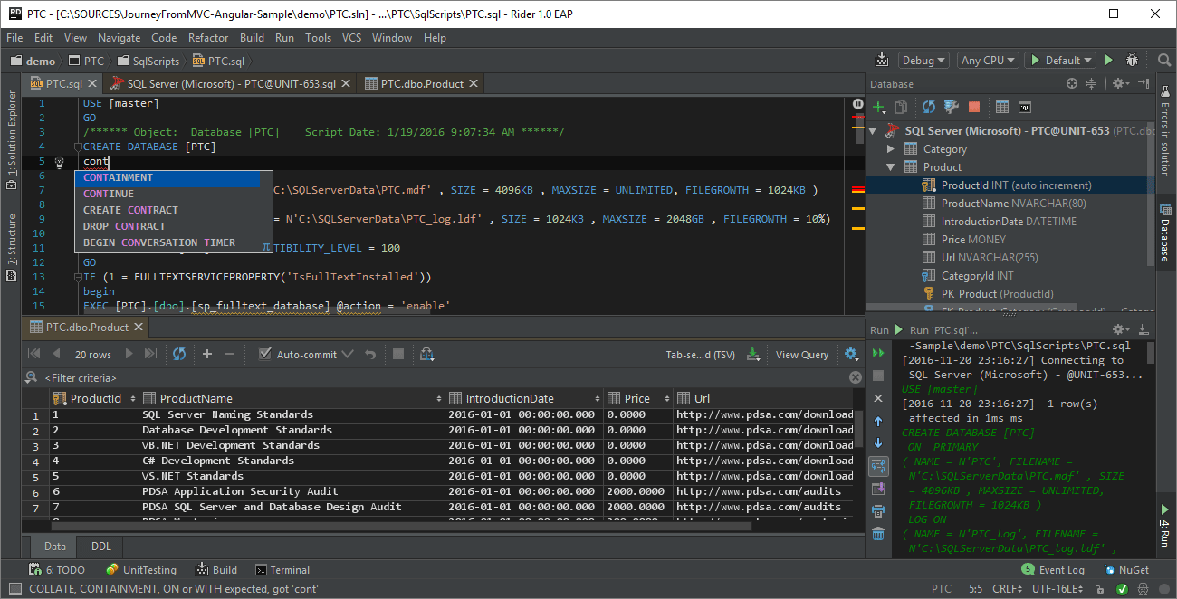Collapse the Product table node

click(891, 167)
